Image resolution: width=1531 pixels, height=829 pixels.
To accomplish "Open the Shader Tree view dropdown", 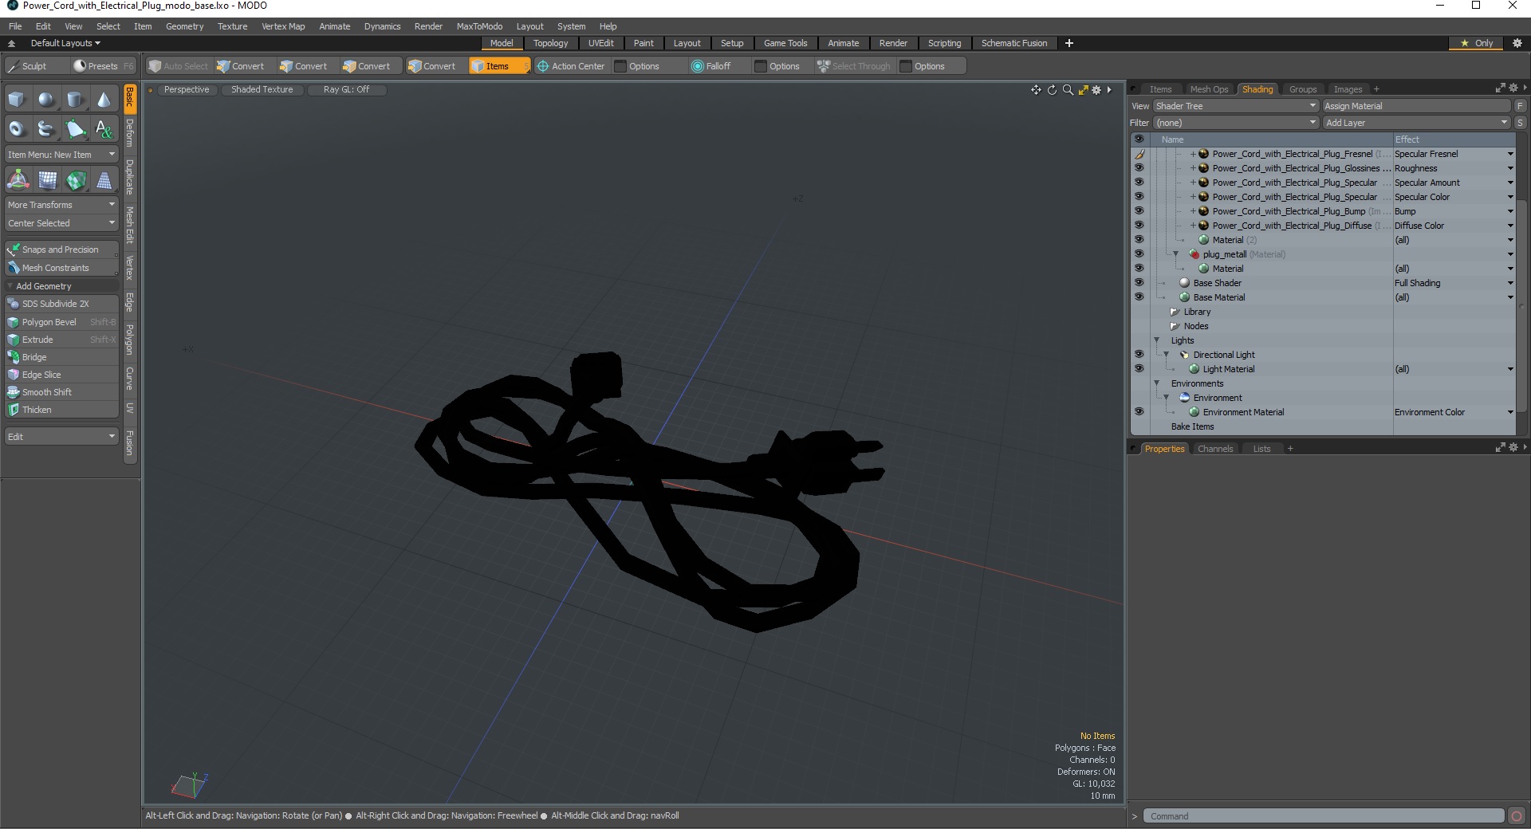I will 1236,106.
